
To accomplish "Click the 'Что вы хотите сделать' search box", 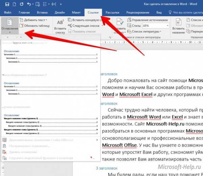I will point(186,13).
